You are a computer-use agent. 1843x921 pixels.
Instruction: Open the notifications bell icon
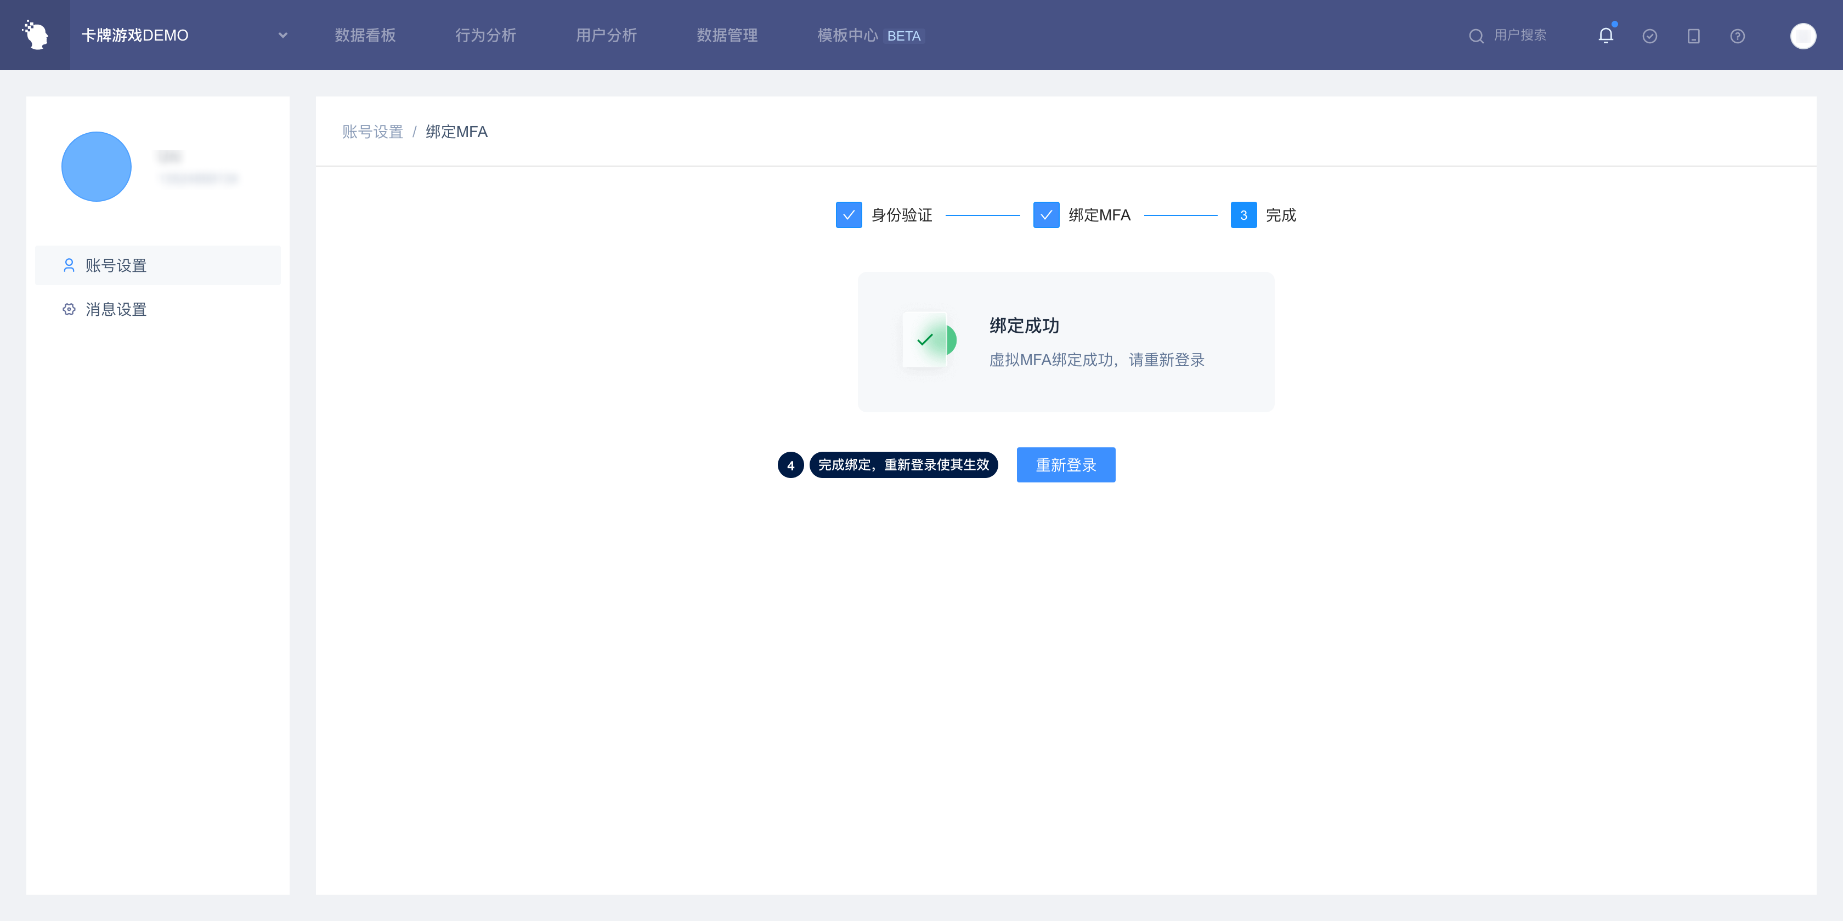click(1605, 36)
